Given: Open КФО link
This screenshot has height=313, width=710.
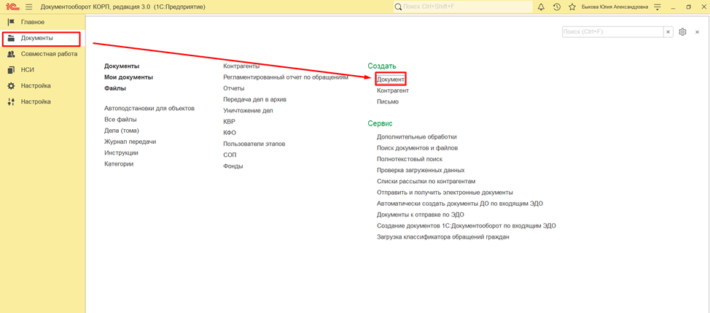Looking at the screenshot, I should coord(230,133).
